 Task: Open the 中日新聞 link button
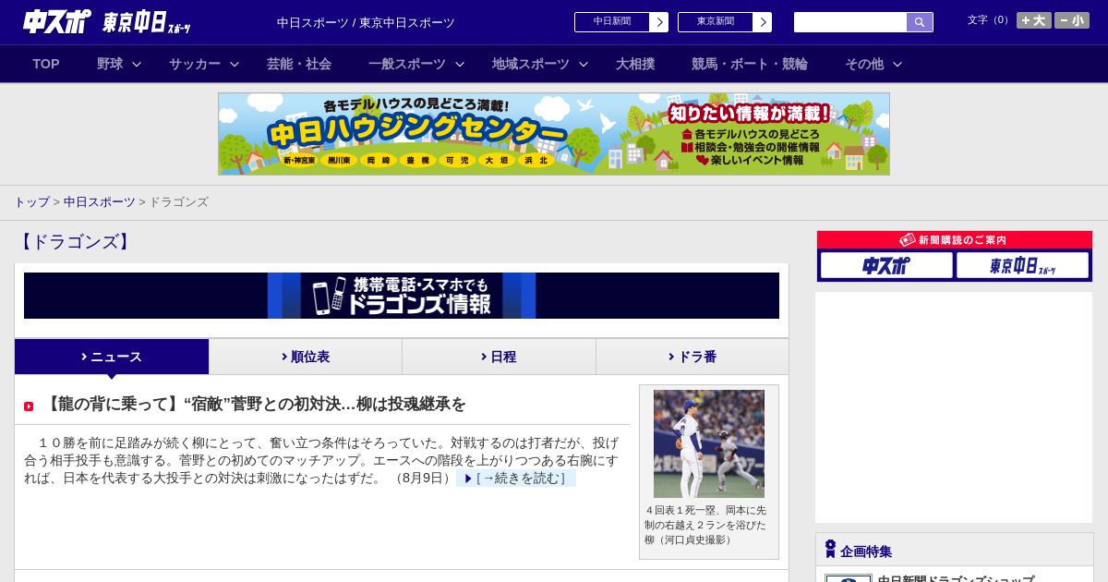pyautogui.click(x=612, y=22)
